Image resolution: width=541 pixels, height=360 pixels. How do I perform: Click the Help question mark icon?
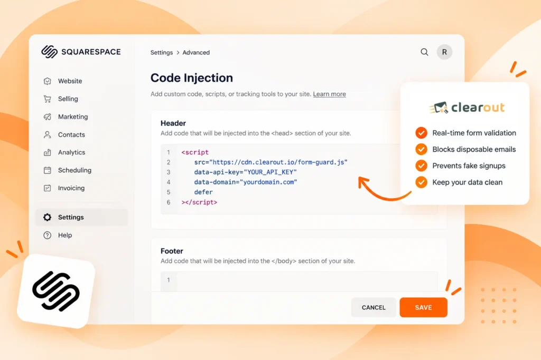47,235
